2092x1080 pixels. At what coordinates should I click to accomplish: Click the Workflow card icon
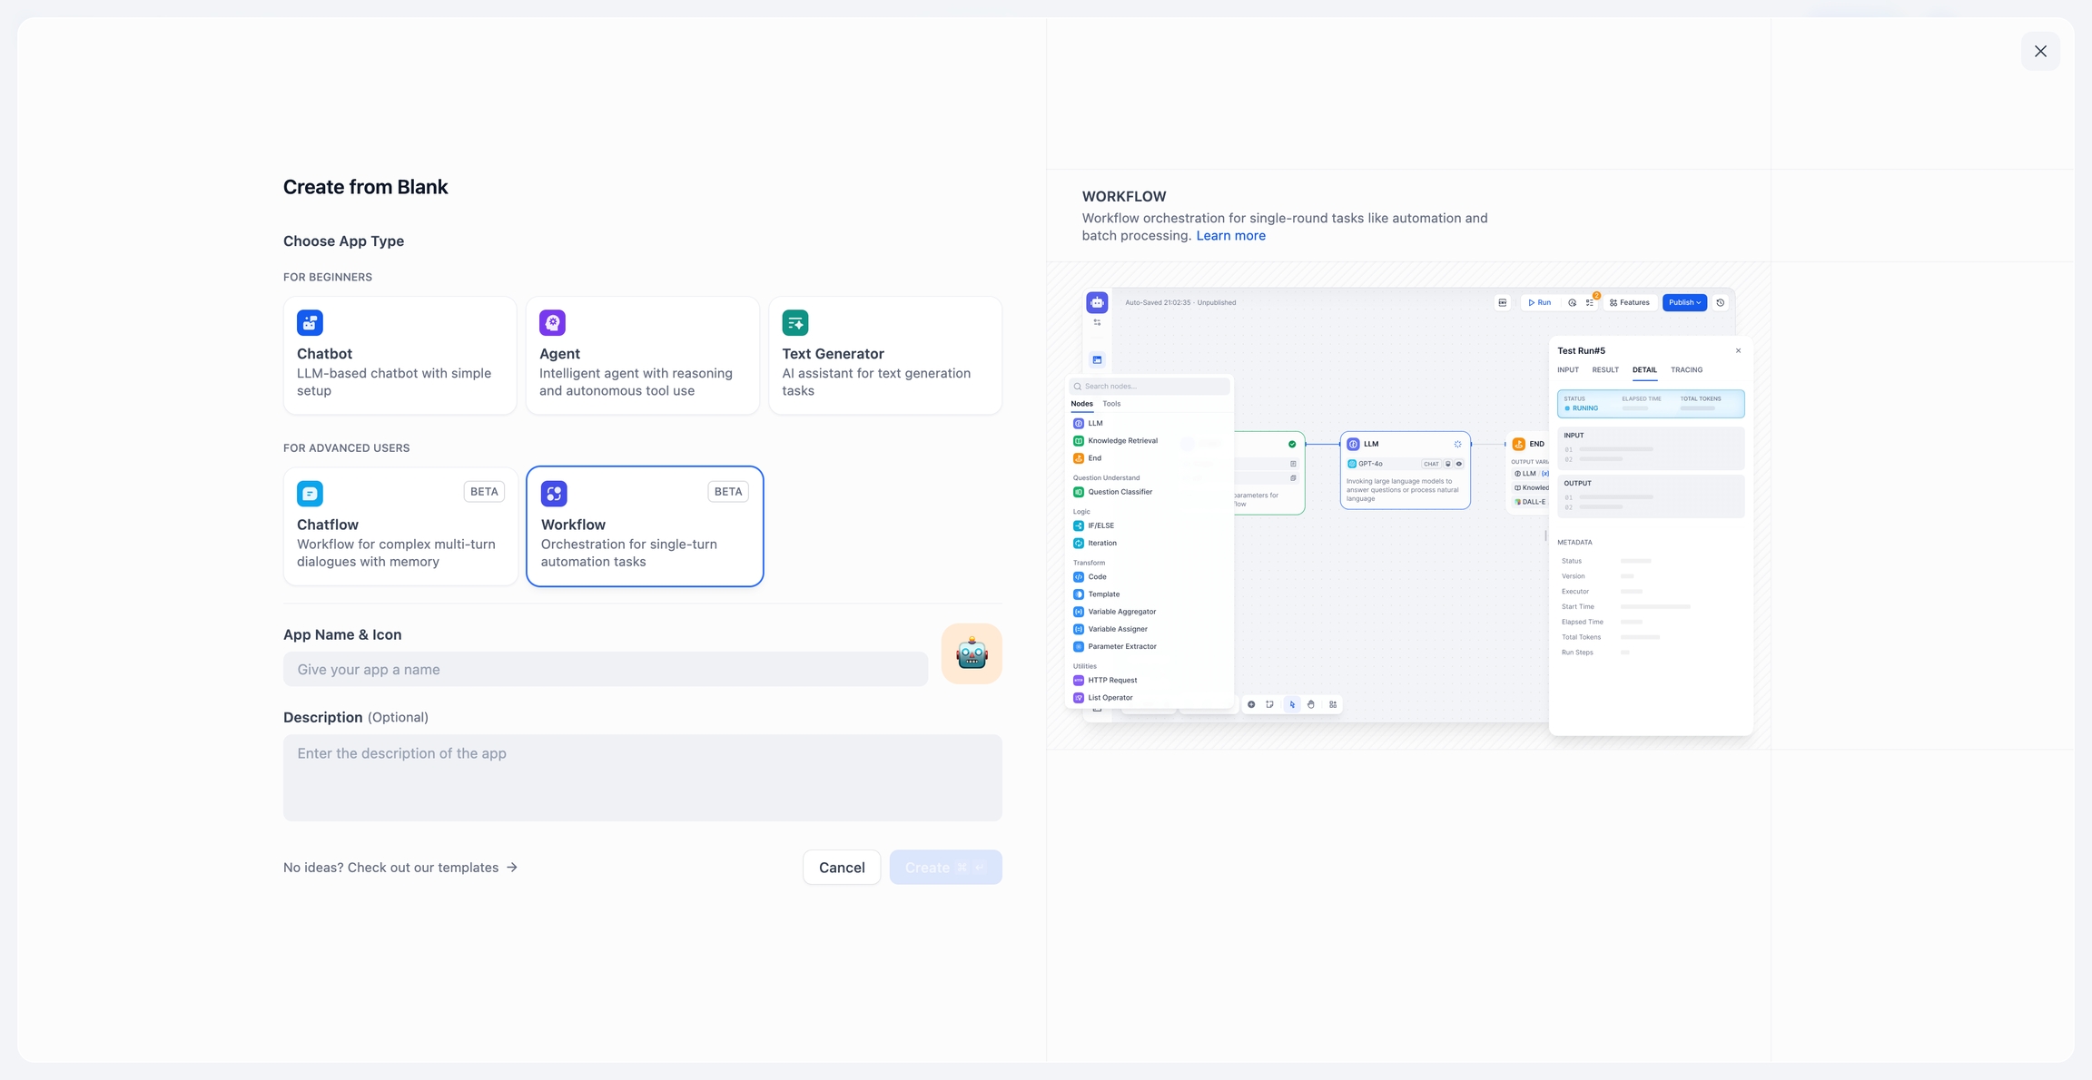[x=554, y=493]
